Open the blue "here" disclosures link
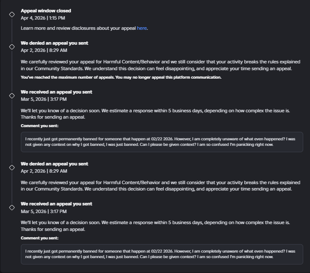310x273 pixels. pyautogui.click(x=142, y=28)
